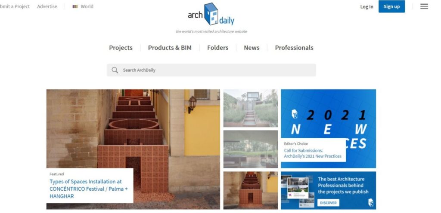Open the News section

pyautogui.click(x=252, y=48)
